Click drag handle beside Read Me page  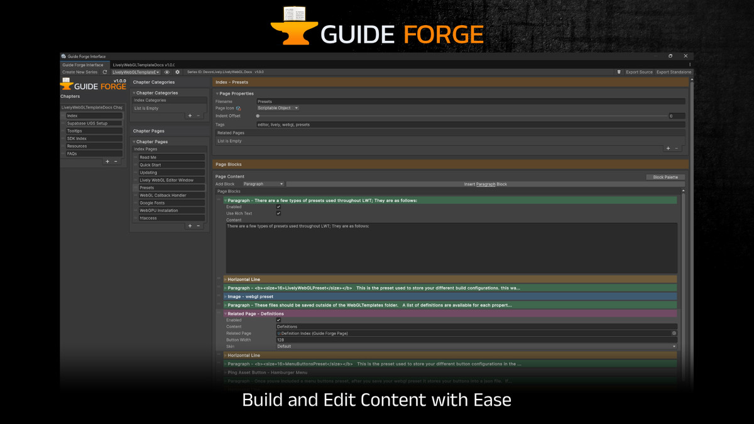tap(136, 158)
